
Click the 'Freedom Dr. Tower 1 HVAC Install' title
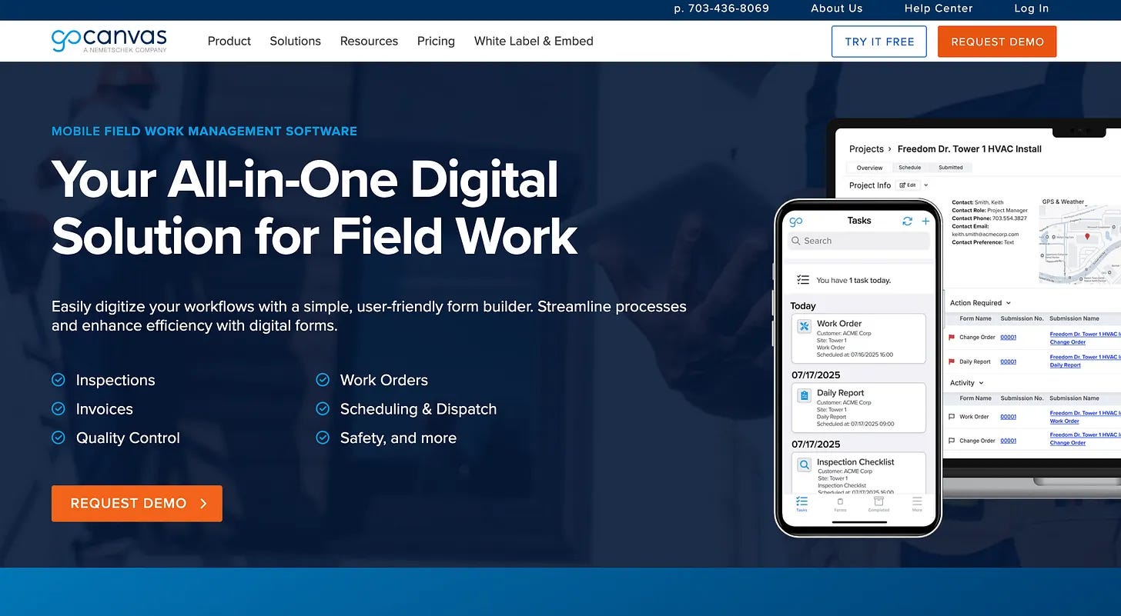[969, 149]
